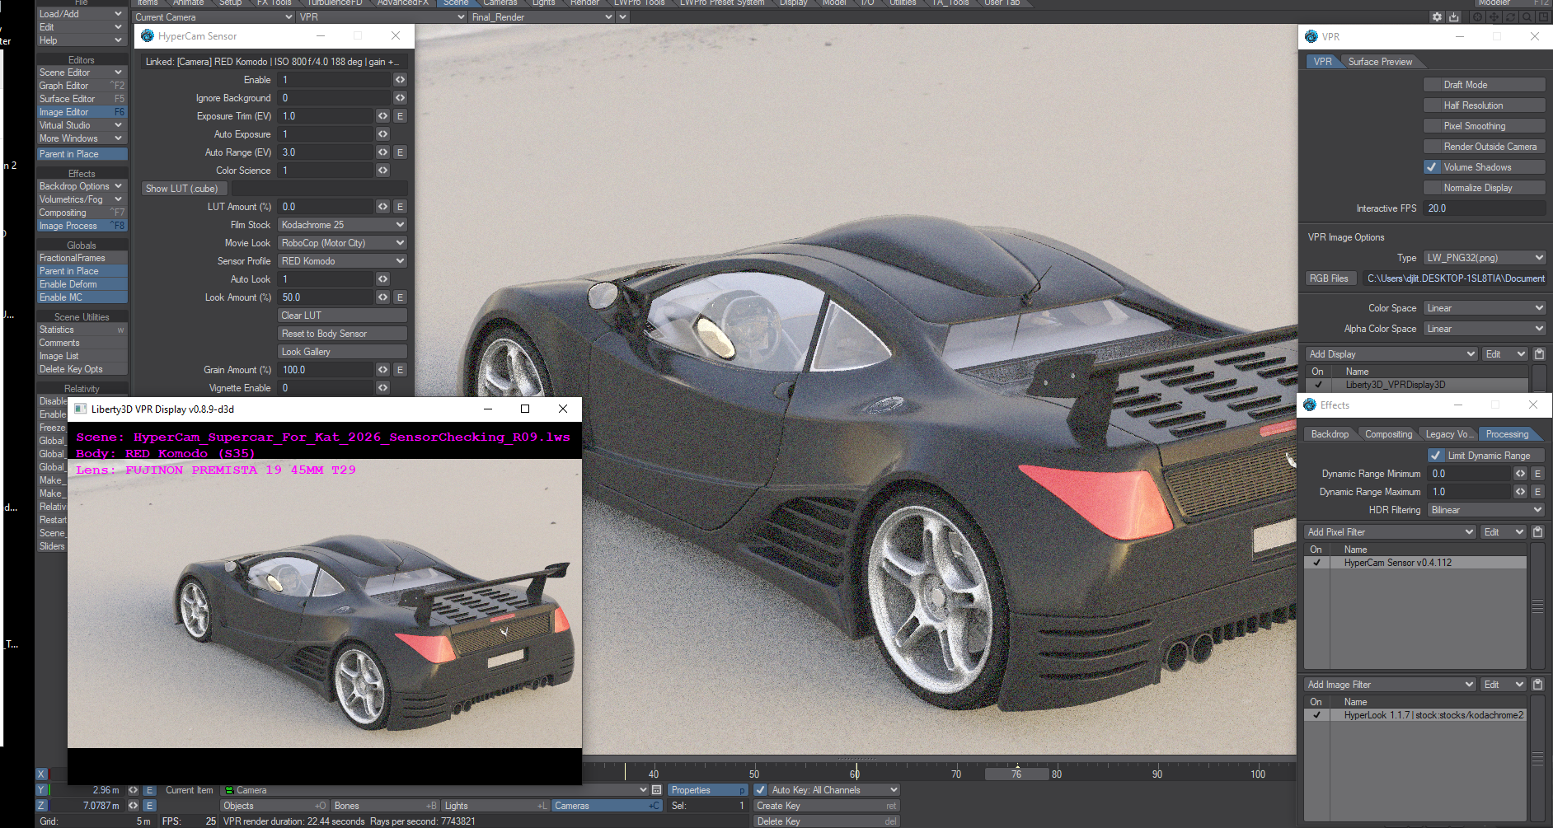1553x828 pixels.
Task: Toggle HyperCam Sensor v0.4.112 filter on/off
Action: click(1316, 563)
